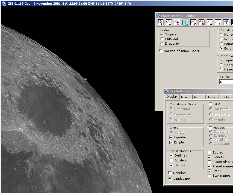The image size is (233, 193).
Task: Uncheck the Equator circle
Action: pos(171,137)
